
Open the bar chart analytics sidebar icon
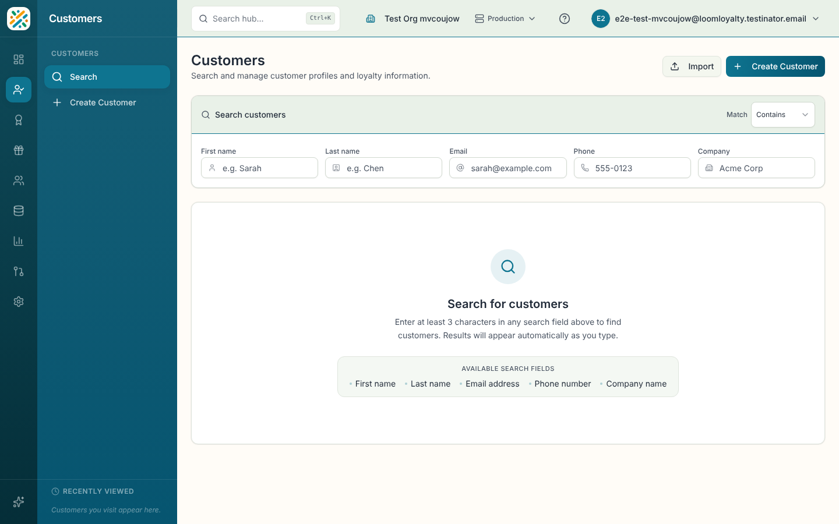click(19, 241)
